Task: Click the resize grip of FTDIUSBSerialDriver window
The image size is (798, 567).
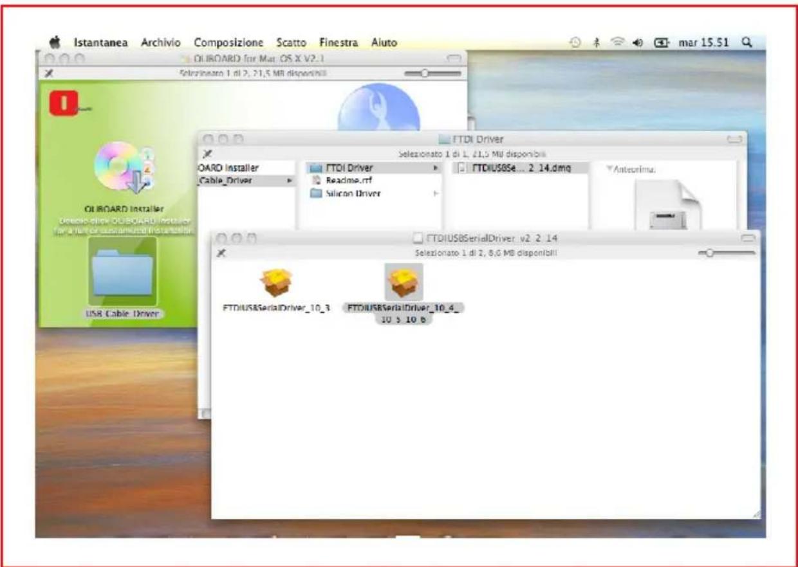Action: coord(756,514)
